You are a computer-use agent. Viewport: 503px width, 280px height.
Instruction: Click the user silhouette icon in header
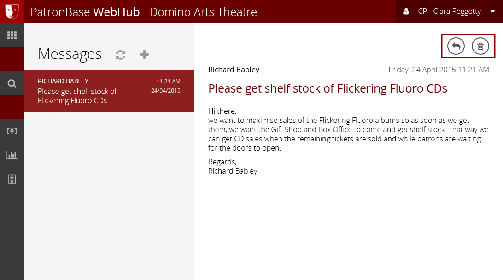406,12
